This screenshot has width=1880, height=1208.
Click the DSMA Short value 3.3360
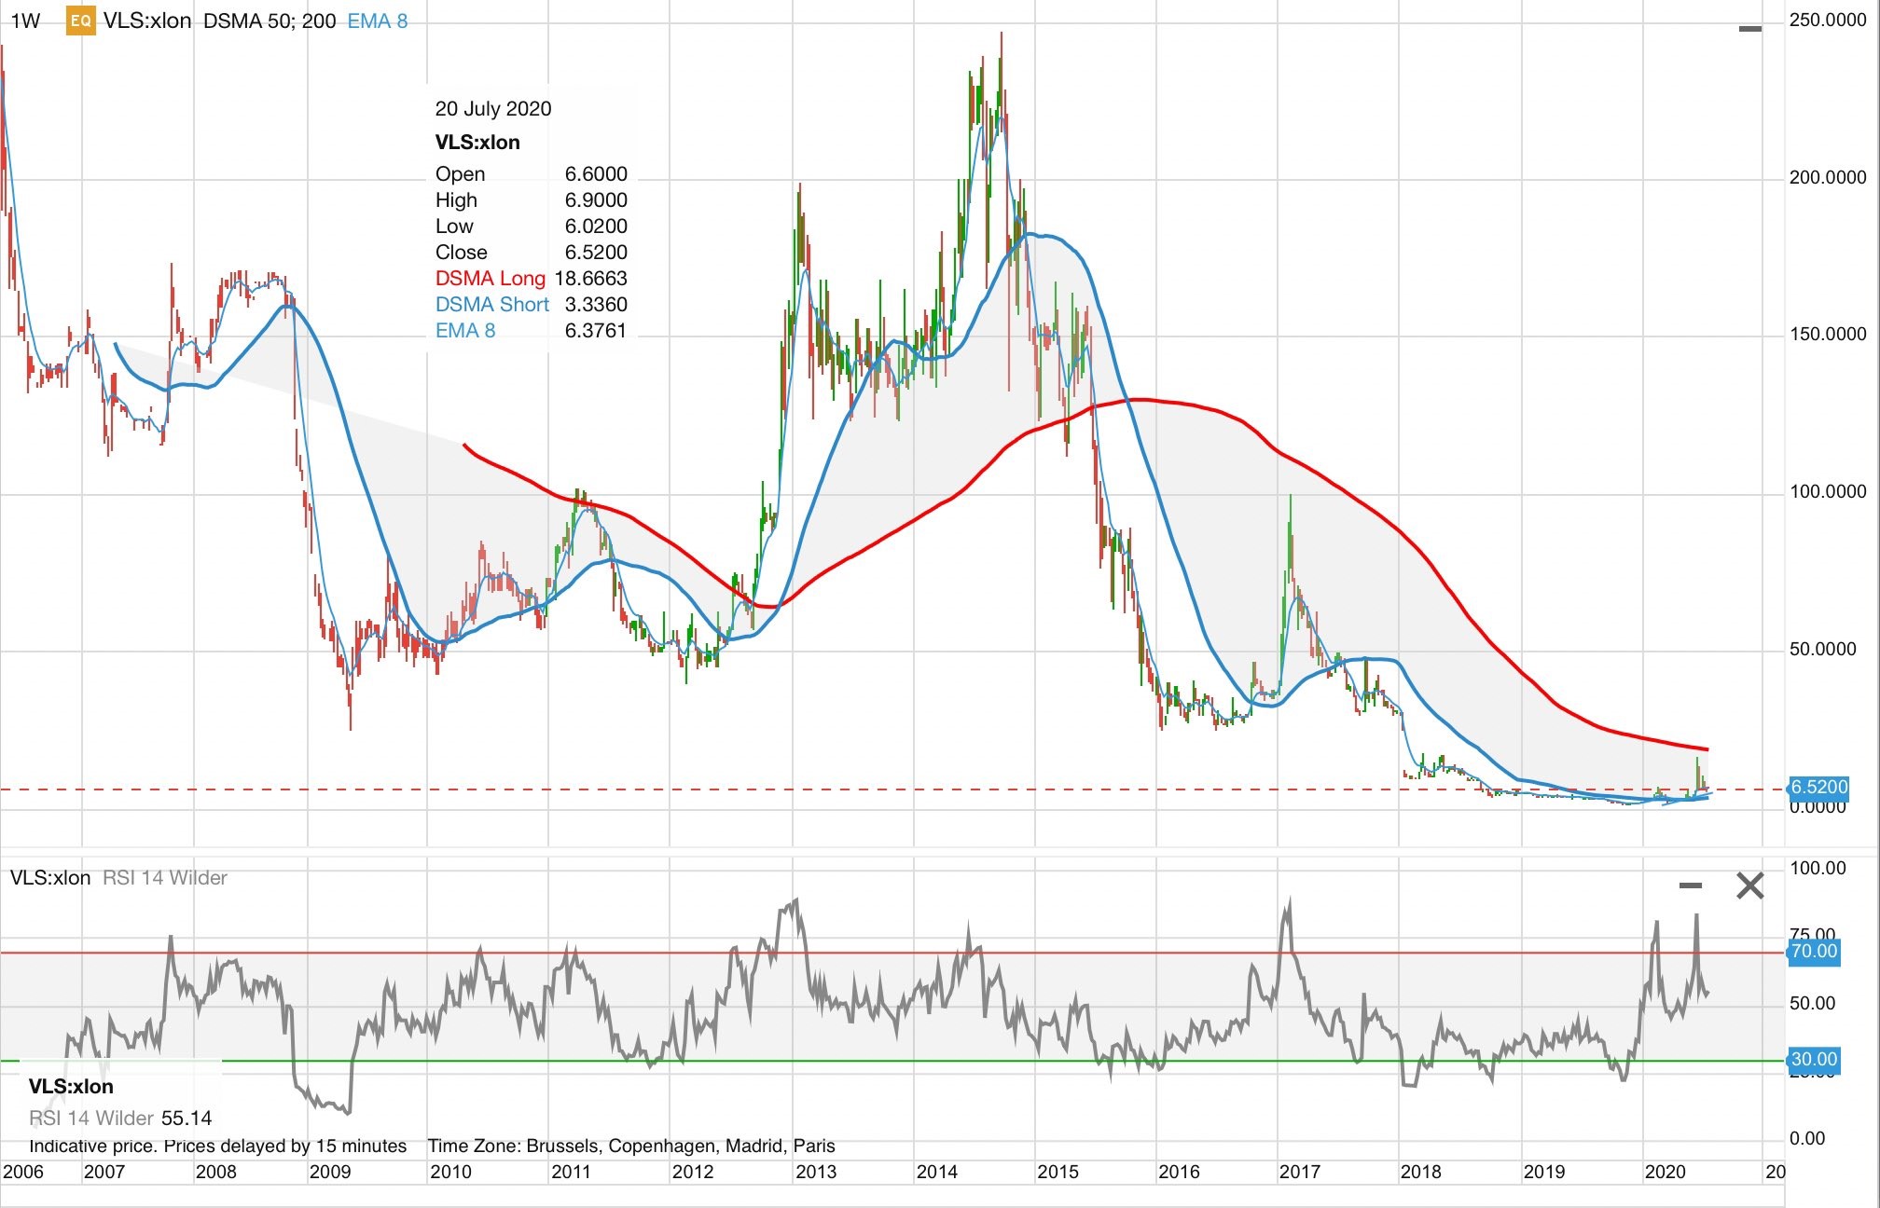tap(596, 304)
